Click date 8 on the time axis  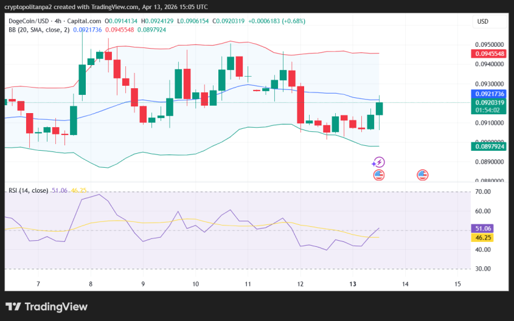tap(91, 284)
